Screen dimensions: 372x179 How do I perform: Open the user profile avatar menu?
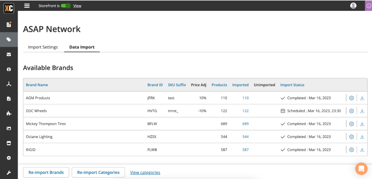(353, 5)
